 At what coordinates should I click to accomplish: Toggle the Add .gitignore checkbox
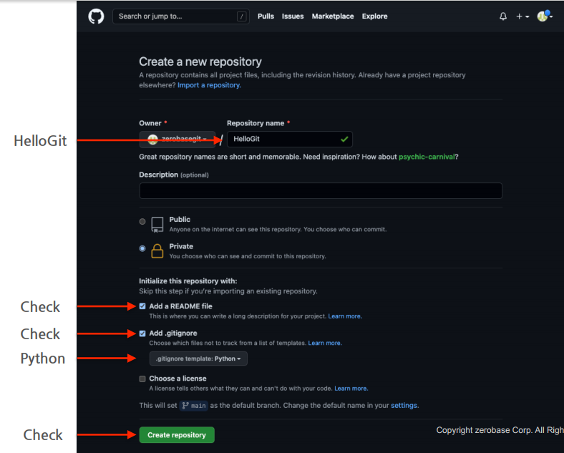click(x=142, y=333)
